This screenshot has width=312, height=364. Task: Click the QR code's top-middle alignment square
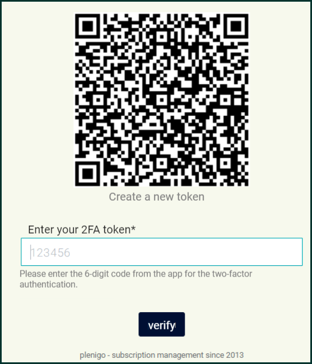pos(162,36)
